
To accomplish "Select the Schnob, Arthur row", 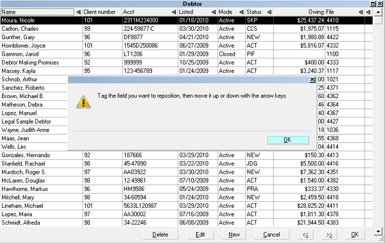I will pos(34,80).
